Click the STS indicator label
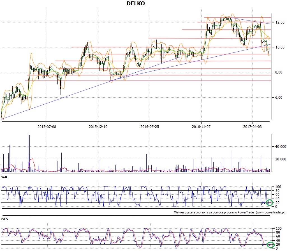The height and width of the screenshot is (251, 287). pos(4,219)
